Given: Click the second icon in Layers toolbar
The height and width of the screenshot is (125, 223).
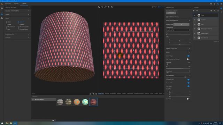Looking at the screenshot, I should [197, 11].
